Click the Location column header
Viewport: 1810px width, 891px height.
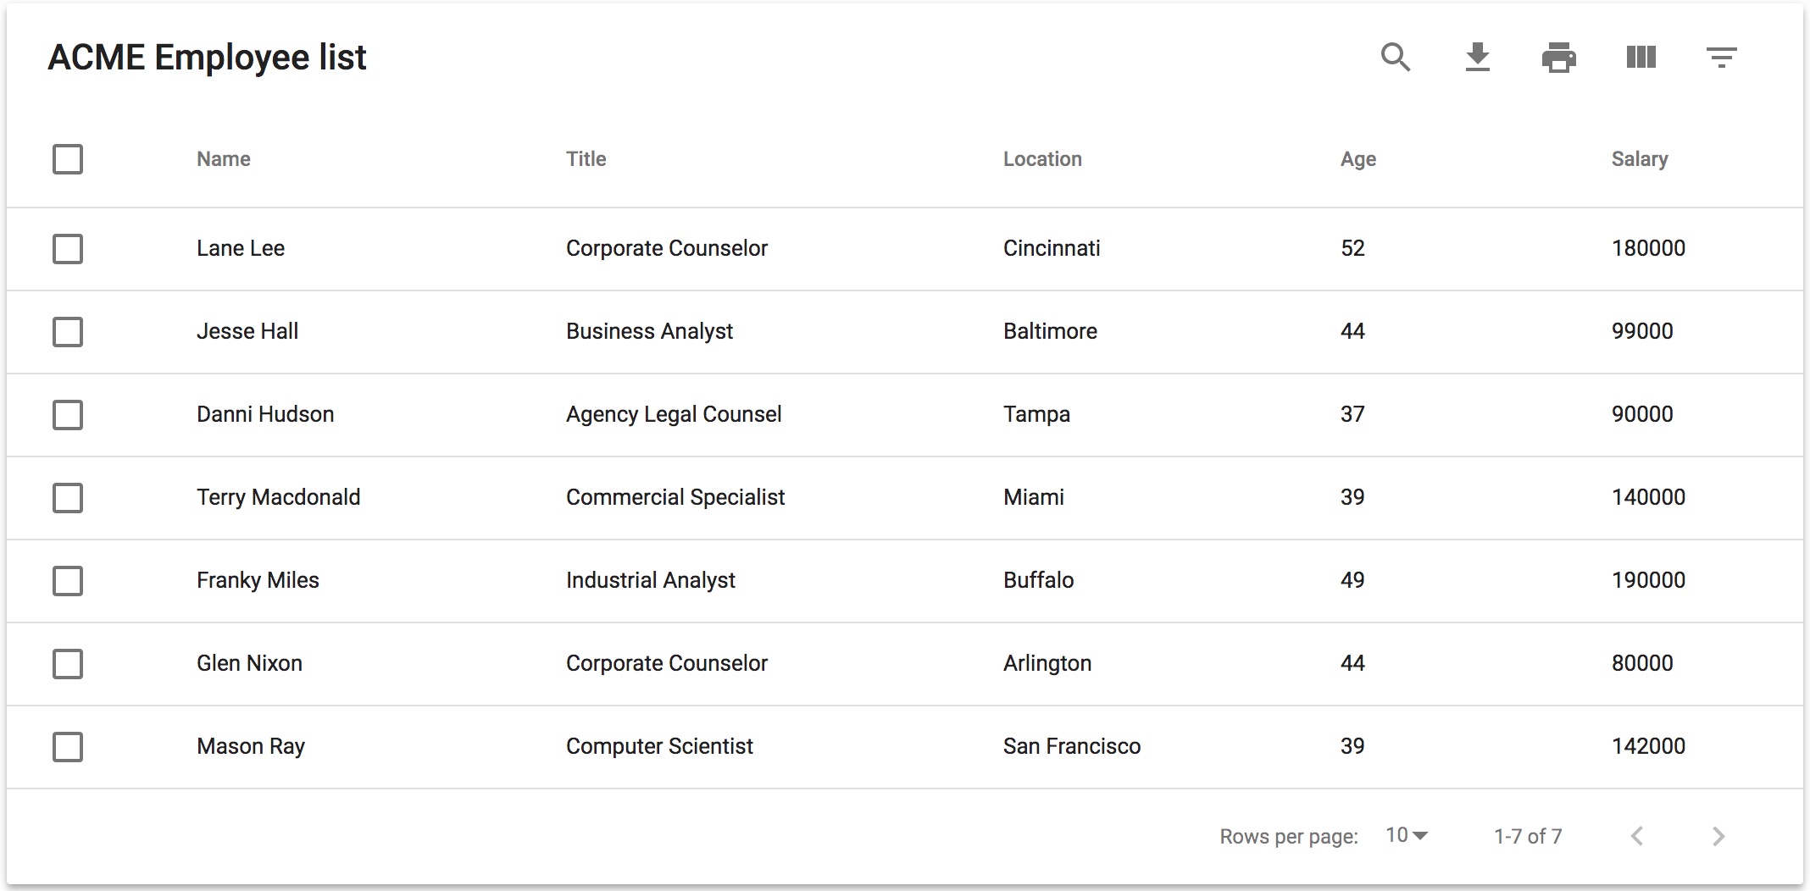1042,159
